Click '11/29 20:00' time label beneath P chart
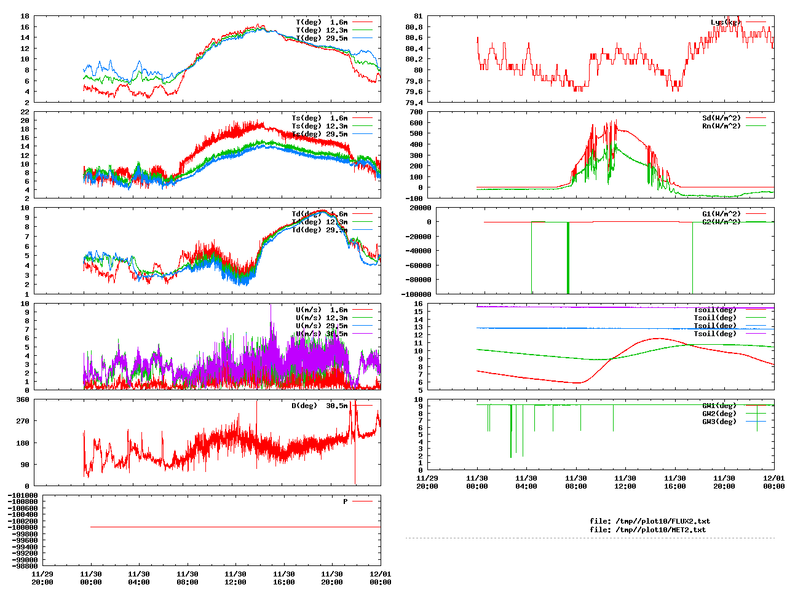This screenshot has height=590, width=787. tap(42, 578)
